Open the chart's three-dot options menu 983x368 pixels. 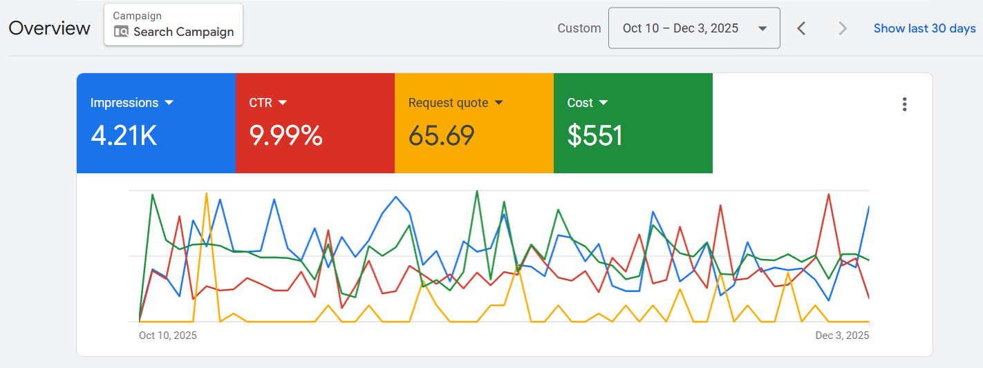click(x=904, y=104)
